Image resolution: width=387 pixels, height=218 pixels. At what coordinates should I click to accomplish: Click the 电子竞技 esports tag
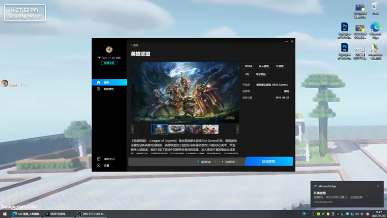coord(261,74)
